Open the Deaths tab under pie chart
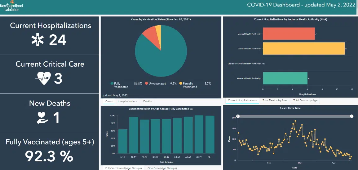This screenshot has width=358, height=170. [x=147, y=101]
